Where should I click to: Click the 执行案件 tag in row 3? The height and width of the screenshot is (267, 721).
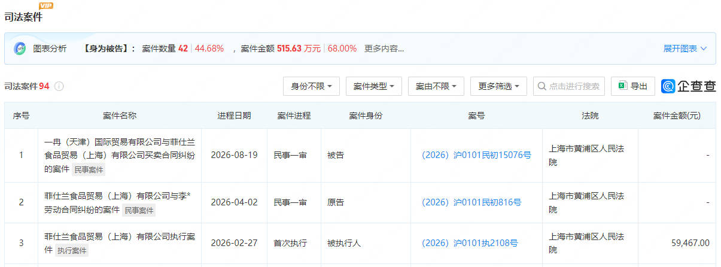coord(72,251)
